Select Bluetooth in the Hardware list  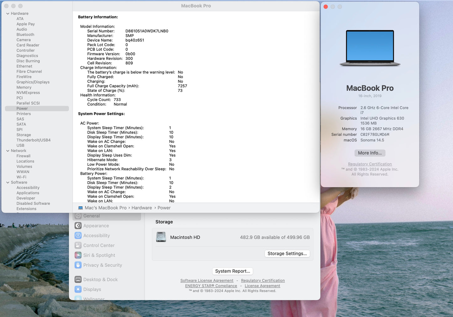point(25,34)
